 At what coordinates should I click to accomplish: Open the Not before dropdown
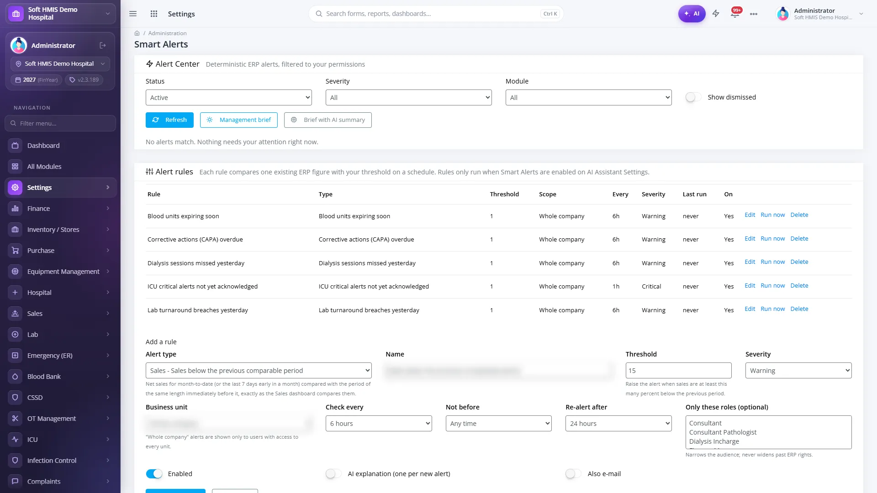click(499, 424)
